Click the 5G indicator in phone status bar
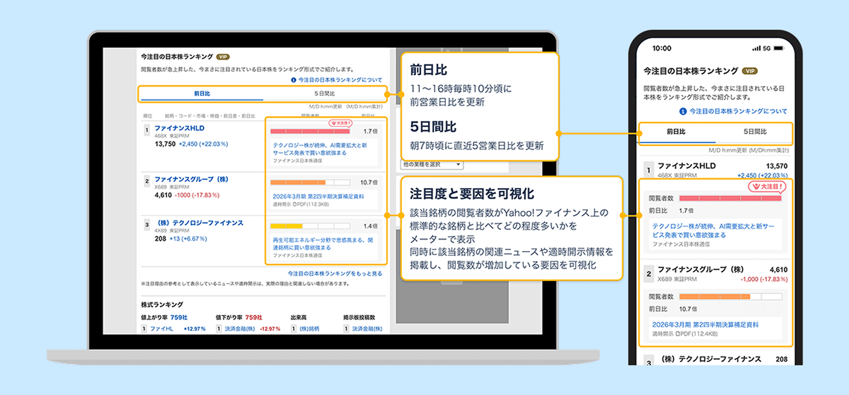The image size is (849, 395). (766, 48)
